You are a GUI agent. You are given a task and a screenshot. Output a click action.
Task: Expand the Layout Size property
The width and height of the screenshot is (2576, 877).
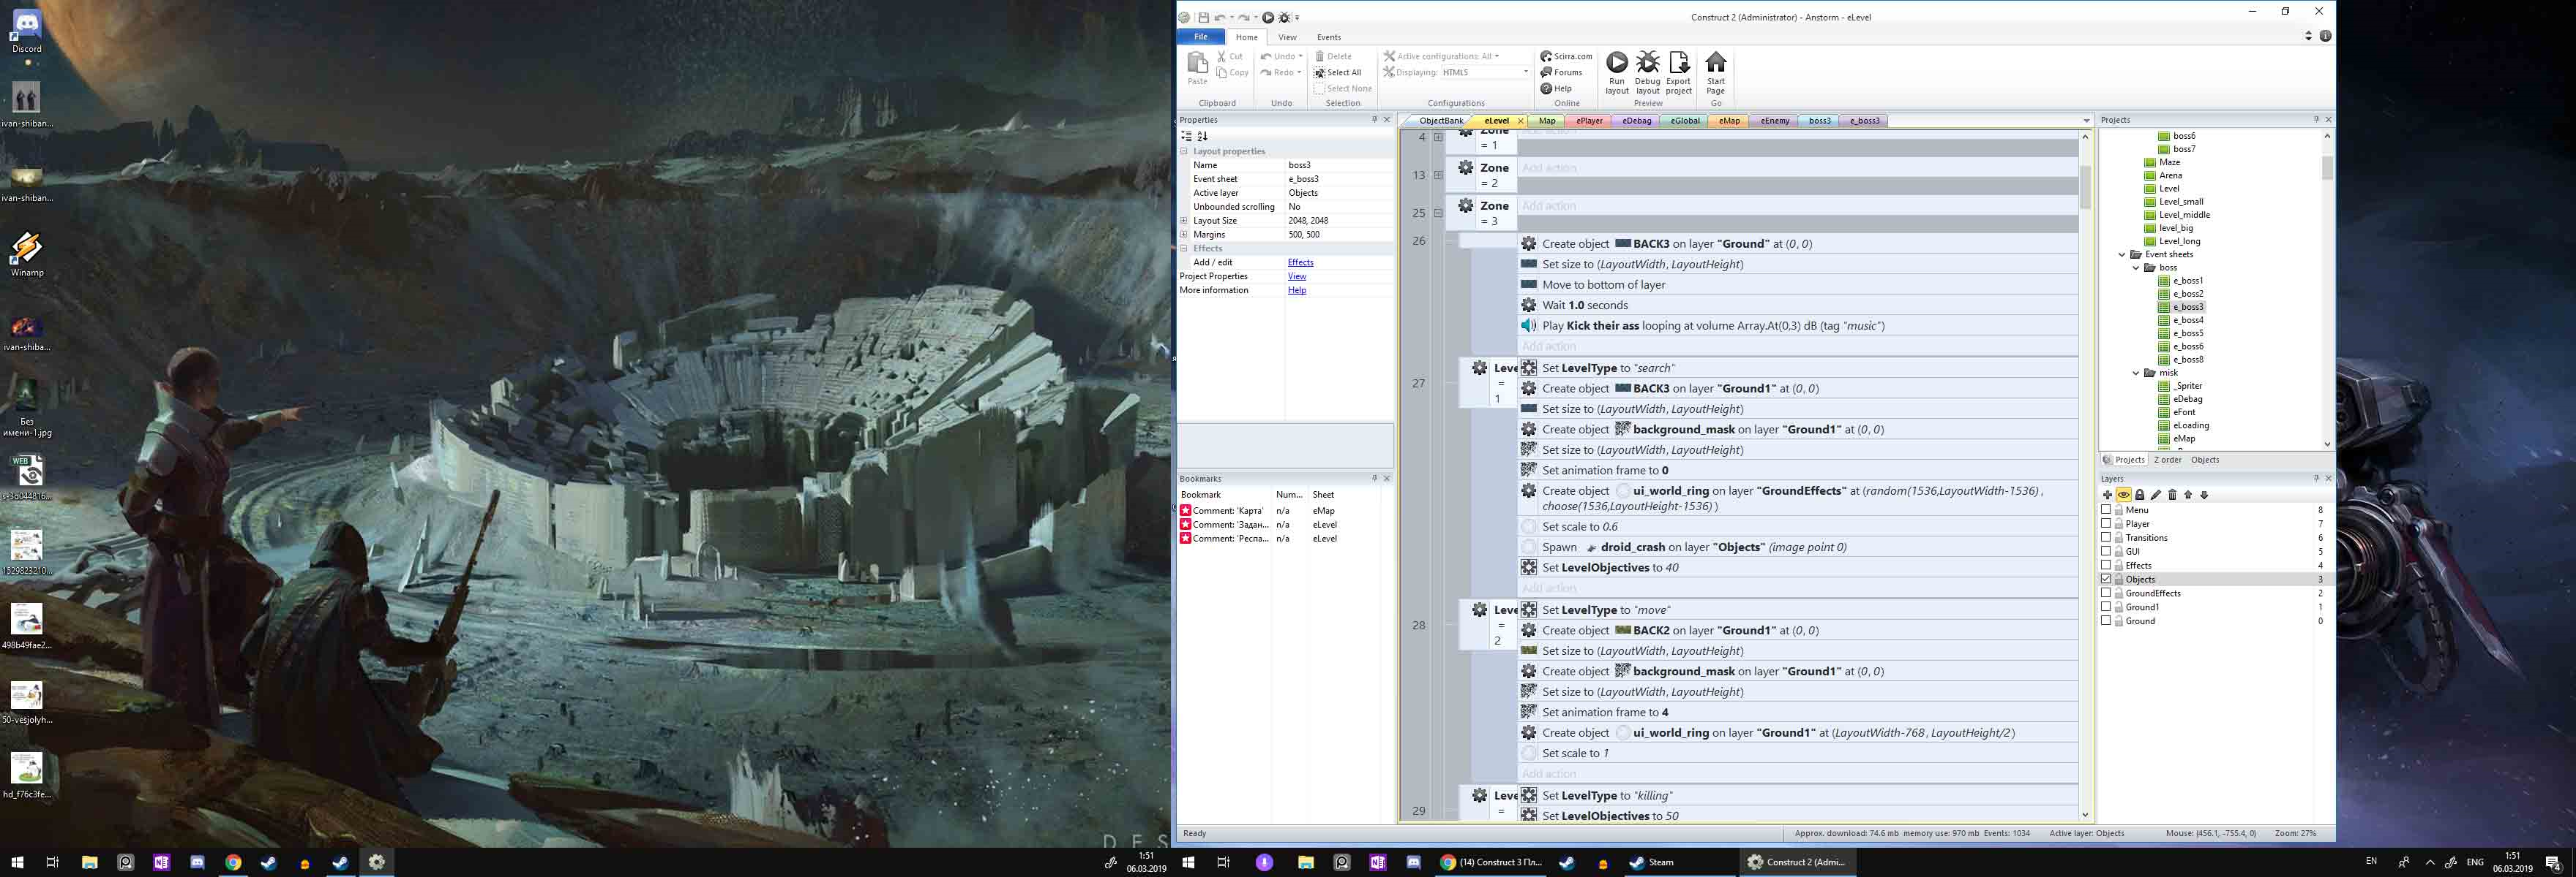point(1184,221)
